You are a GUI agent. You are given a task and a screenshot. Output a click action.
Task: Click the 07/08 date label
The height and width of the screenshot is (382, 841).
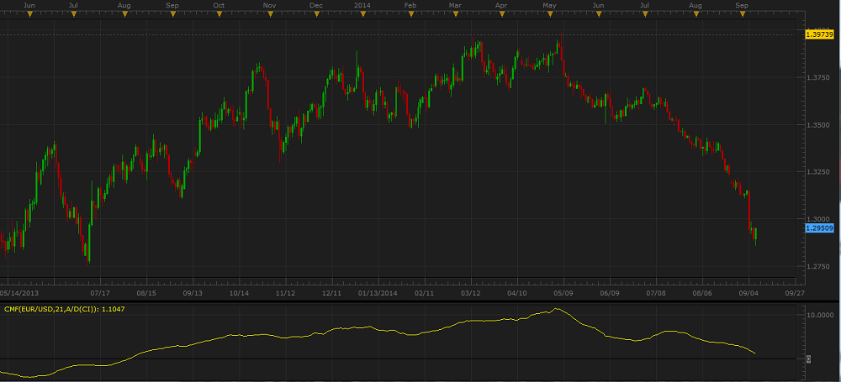pyautogui.click(x=657, y=293)
